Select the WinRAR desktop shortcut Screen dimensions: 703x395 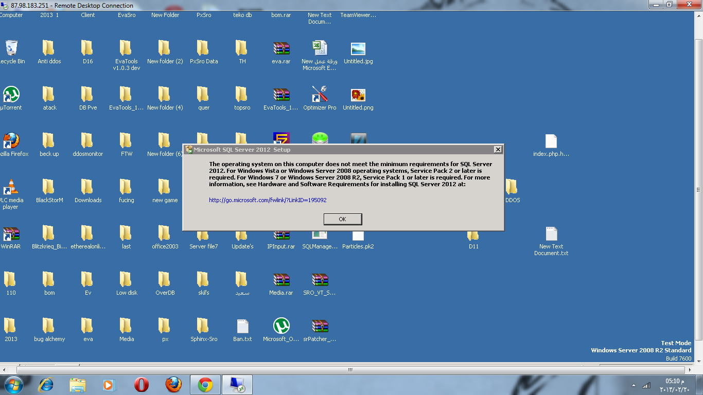(x=11, y=238)
